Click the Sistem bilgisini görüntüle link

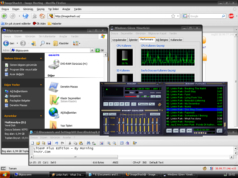click(x=23, y=65)
